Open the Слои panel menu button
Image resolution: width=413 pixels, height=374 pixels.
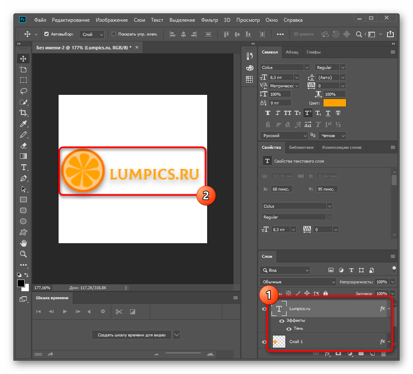point(393,257)
